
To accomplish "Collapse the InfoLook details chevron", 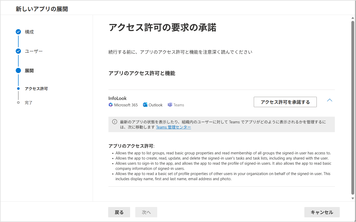I will (330, 100).
